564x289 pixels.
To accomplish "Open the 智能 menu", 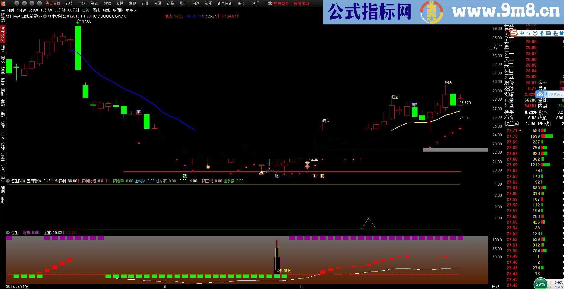I will pyautogui.click(x=208, y=4).
